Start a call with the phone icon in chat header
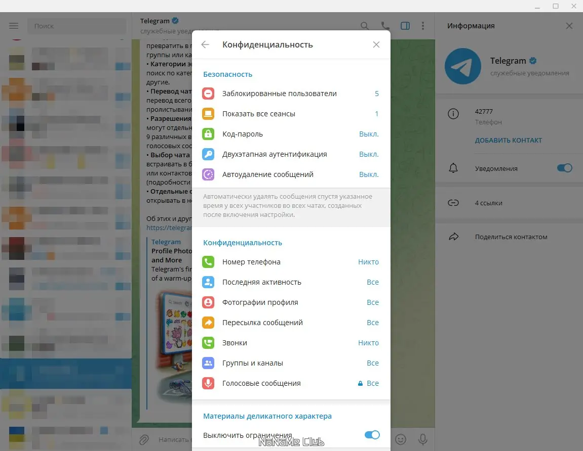This screenshot has width=583, height=451. 385,26
